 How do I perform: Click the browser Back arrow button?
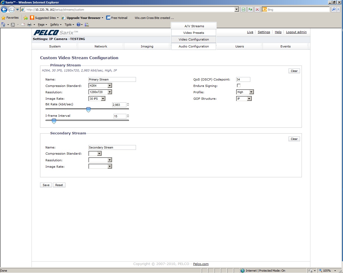click(x=4, y=10)
